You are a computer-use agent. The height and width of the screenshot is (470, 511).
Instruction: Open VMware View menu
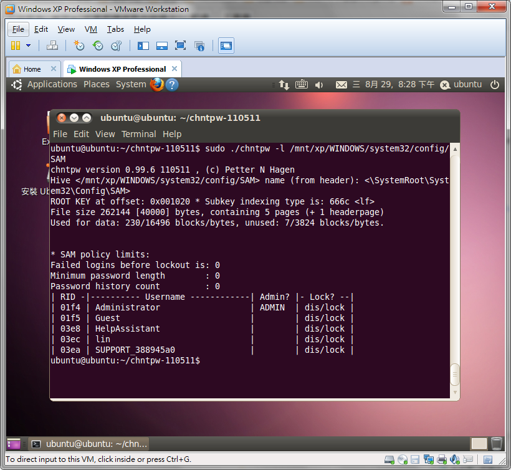[66, 29]
